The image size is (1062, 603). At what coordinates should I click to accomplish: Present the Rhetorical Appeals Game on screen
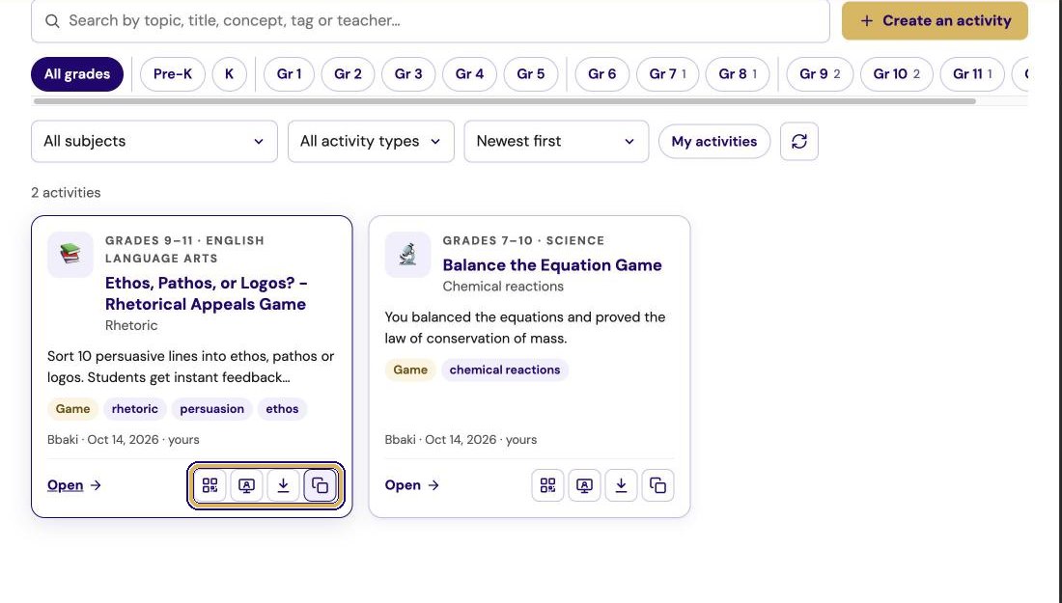[246, 485]
